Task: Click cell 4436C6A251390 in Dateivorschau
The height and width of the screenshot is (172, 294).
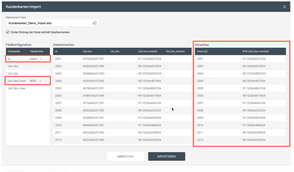Action: coord(94,66)
